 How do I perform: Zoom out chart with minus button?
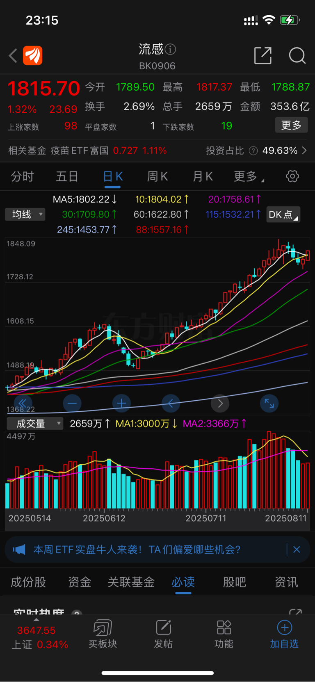(x=72, y=404)
